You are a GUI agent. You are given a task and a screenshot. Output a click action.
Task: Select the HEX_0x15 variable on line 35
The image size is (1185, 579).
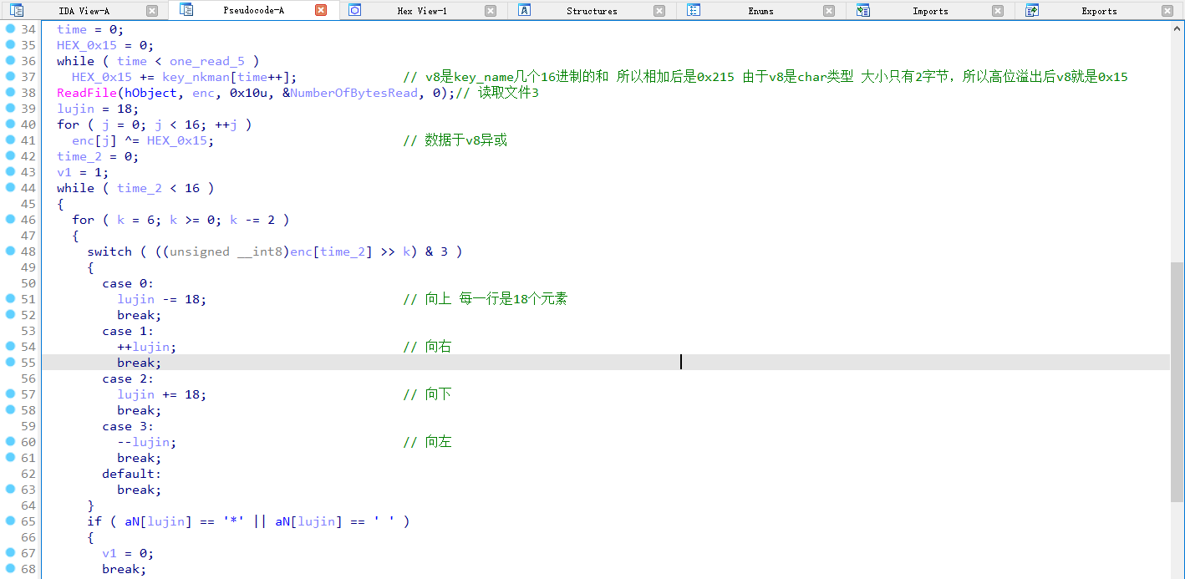pyautogui.click(x=87, y=44)
